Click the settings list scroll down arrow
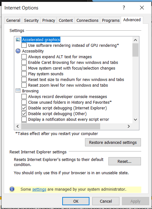Image resolution: width=152 pixels, height=209 pixels. pyautogui.click(x=136, y=120)
